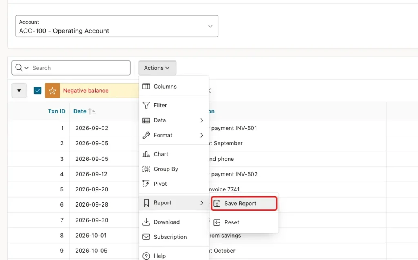
Task: Choose Subscription from the Actions menu
Action: coord(174,237)
